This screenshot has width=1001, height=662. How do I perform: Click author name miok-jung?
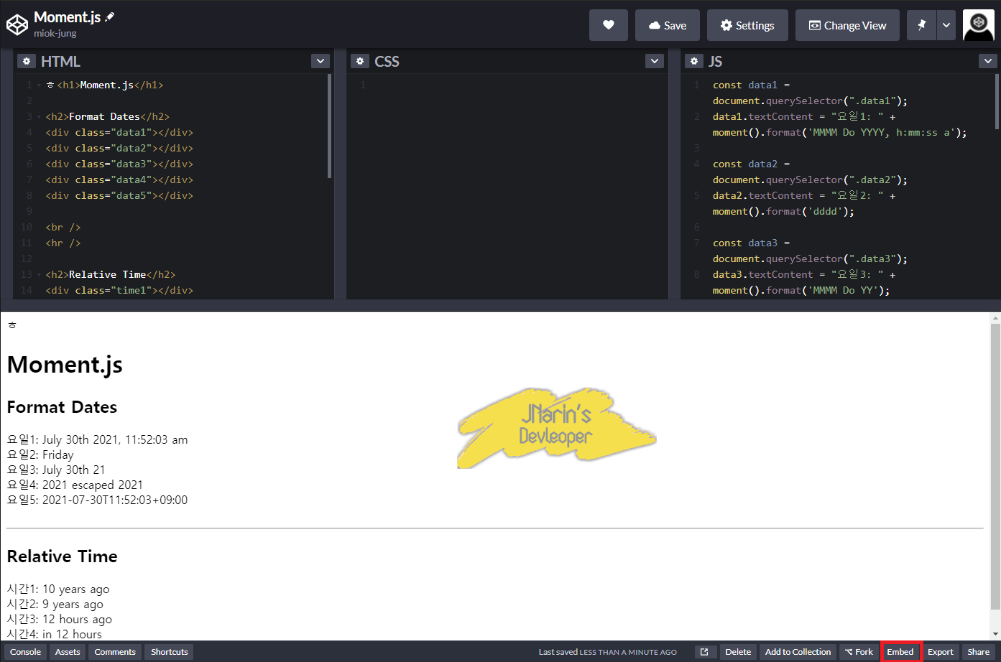(55, 34)
